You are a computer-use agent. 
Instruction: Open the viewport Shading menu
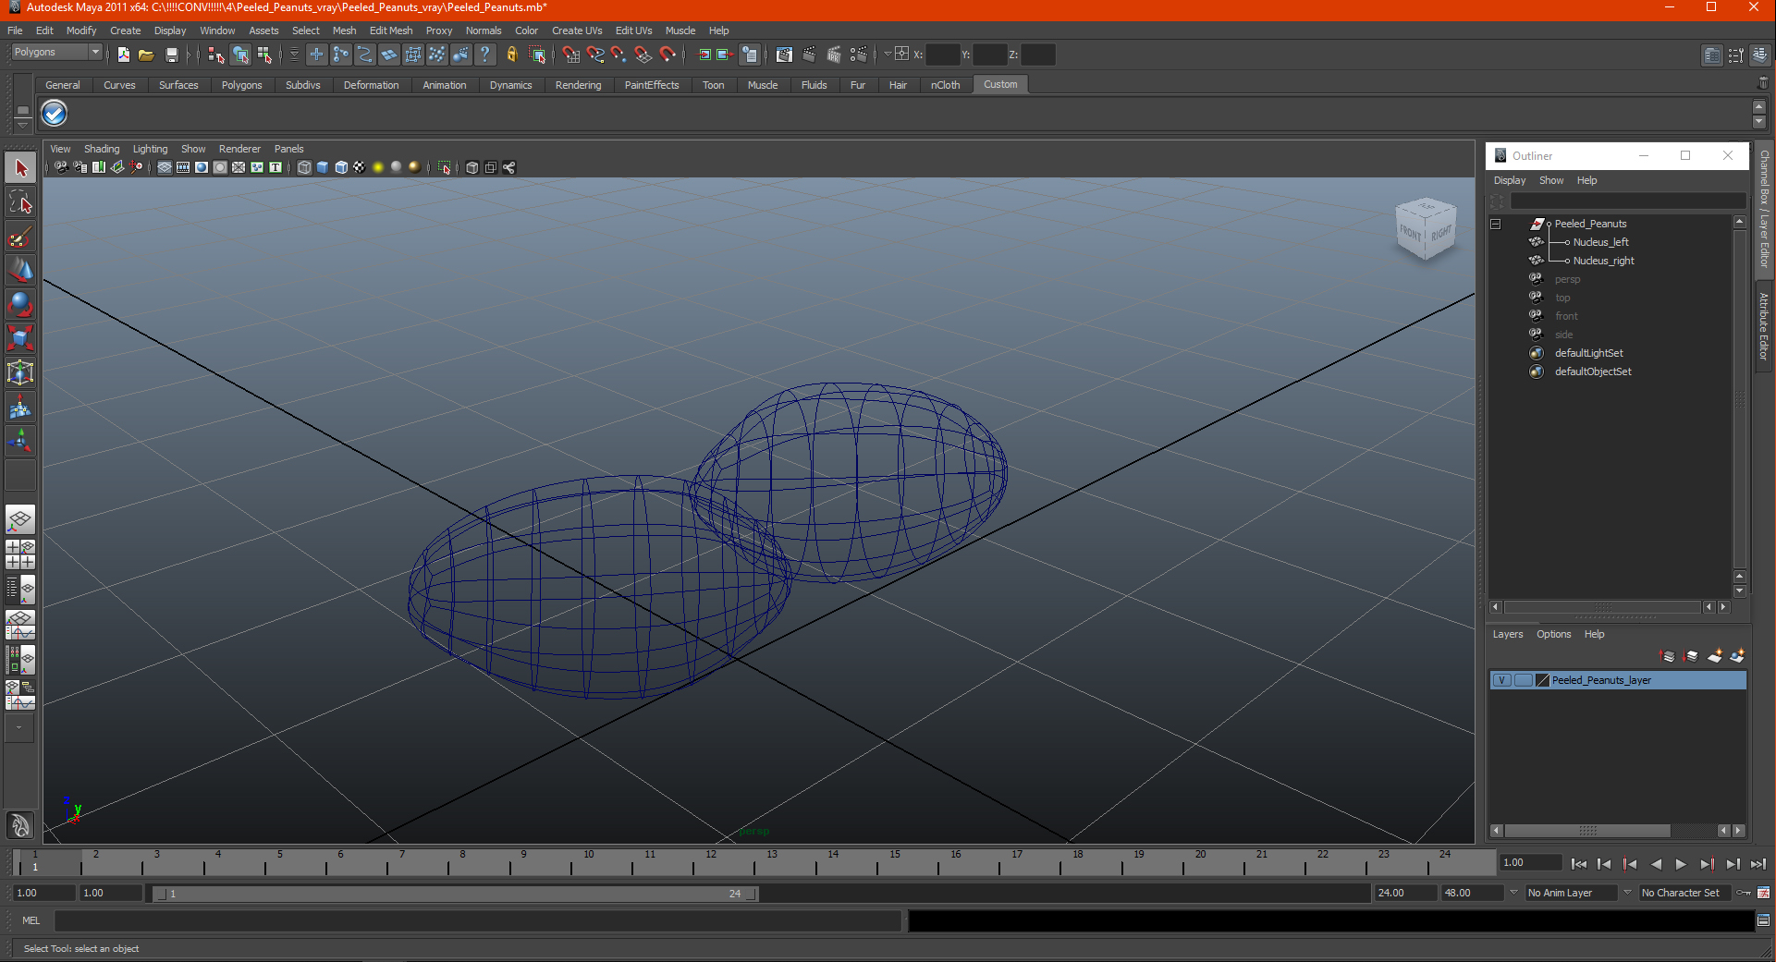pos(102,149)
